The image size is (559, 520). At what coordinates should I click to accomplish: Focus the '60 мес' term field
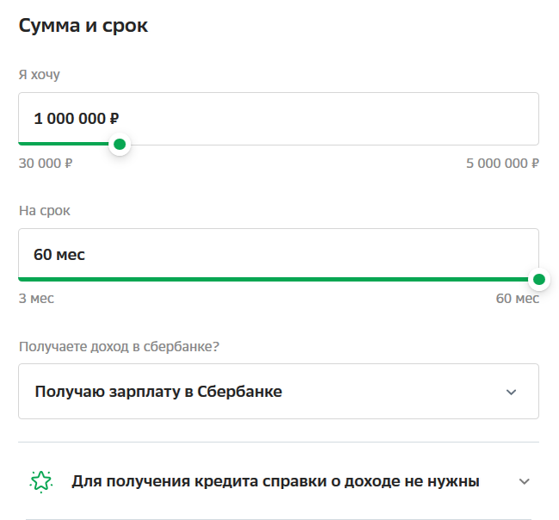coord(279,255)
